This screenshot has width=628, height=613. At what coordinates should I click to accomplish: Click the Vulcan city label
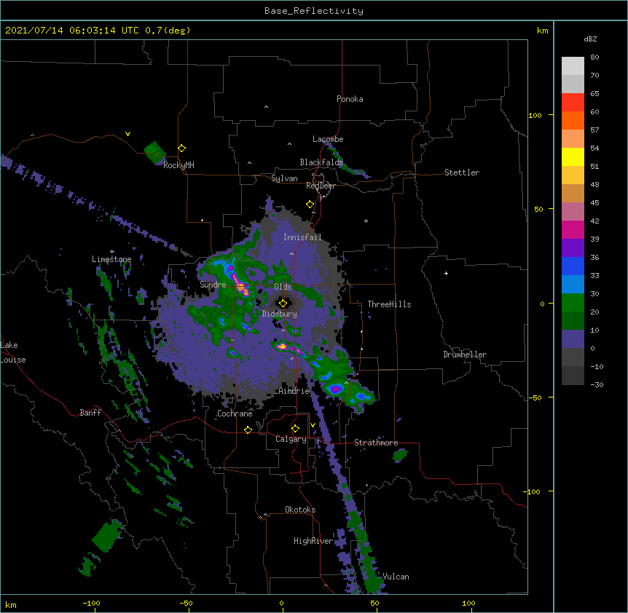396,577
